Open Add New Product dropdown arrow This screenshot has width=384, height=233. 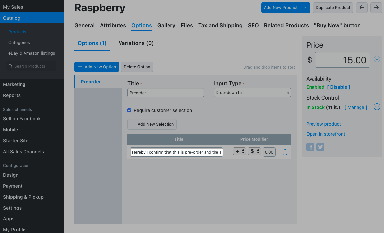(305, 8)
